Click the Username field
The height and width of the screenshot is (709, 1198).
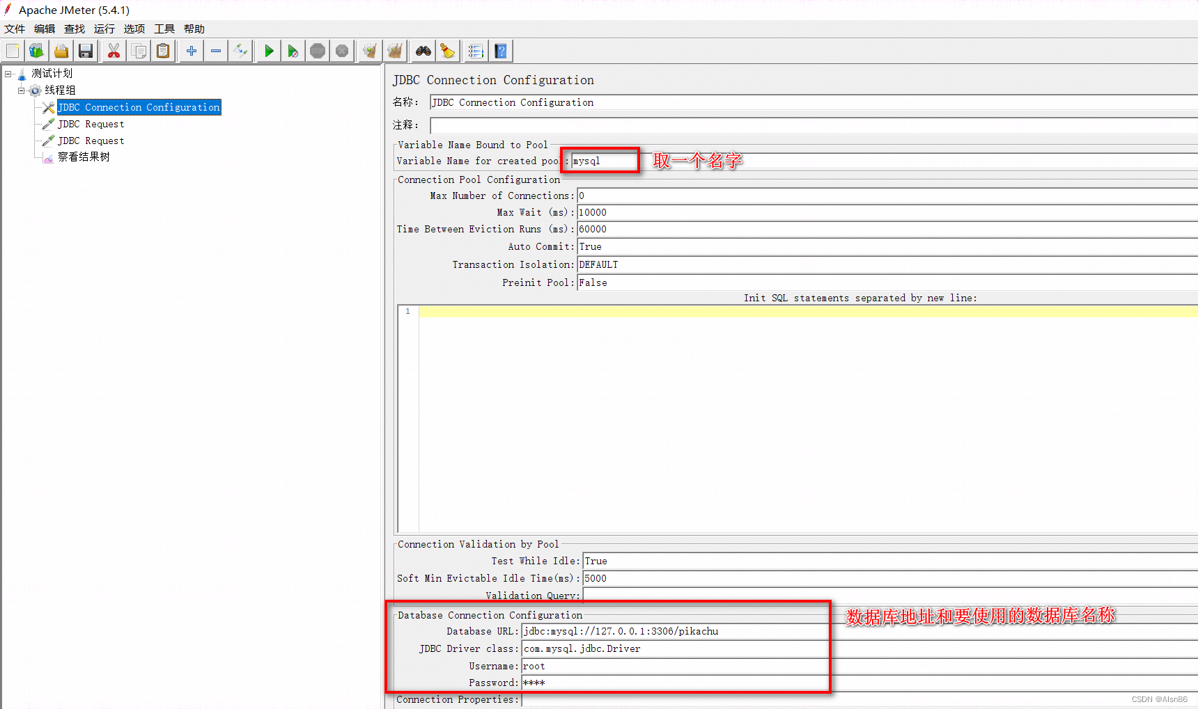[x=859, y=666]
